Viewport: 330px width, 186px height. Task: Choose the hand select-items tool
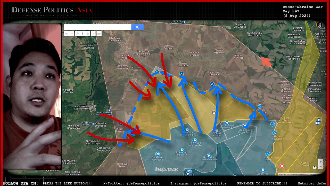[x=77, y=34]
